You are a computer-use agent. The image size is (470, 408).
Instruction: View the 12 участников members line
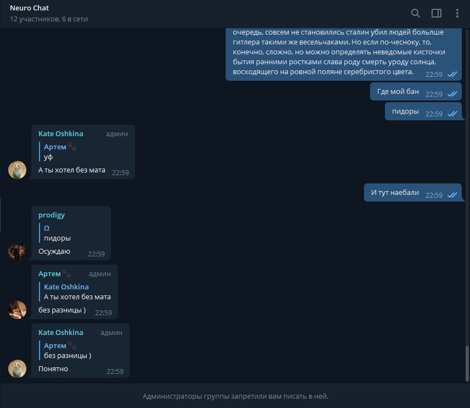(49, 19)
